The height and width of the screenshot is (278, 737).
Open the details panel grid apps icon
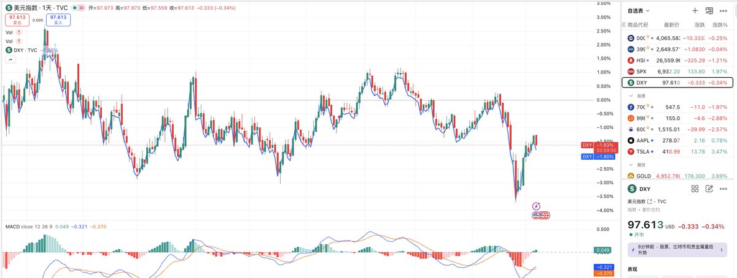pyautogui.click(x=695, y=189)
